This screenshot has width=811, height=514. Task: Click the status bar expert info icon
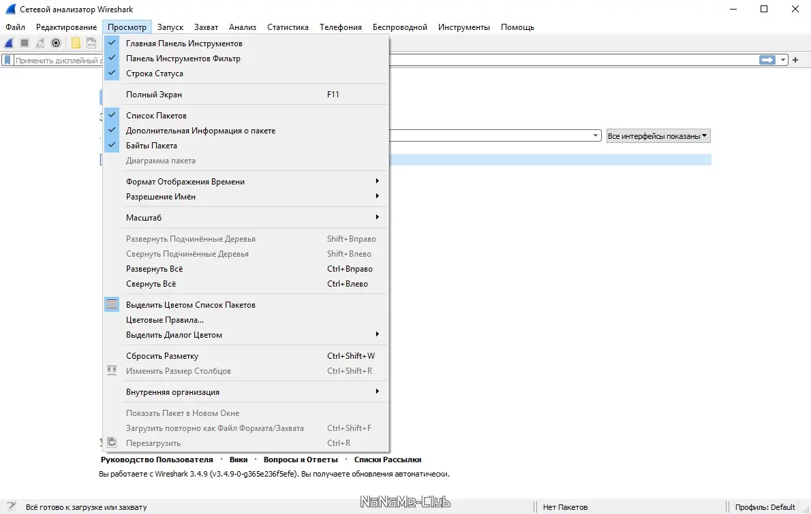coord(12,507)
